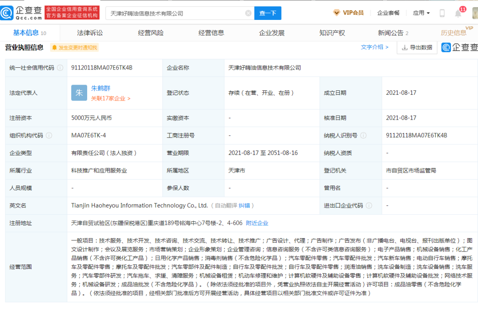This screenshot has width=478, height=317.
Task: Click the 查一下 search button
Action: [268, 13]
